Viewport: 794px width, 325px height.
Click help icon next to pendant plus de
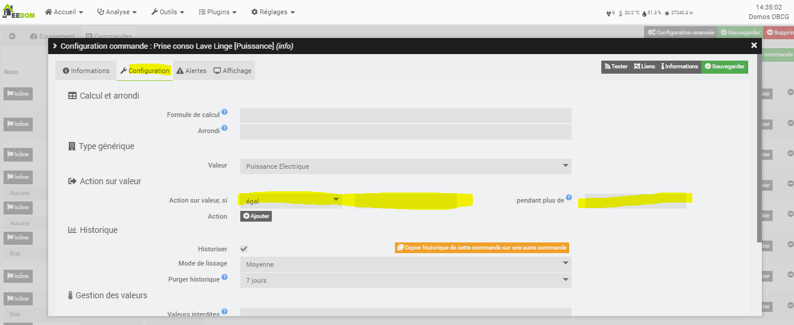point(569,197)
